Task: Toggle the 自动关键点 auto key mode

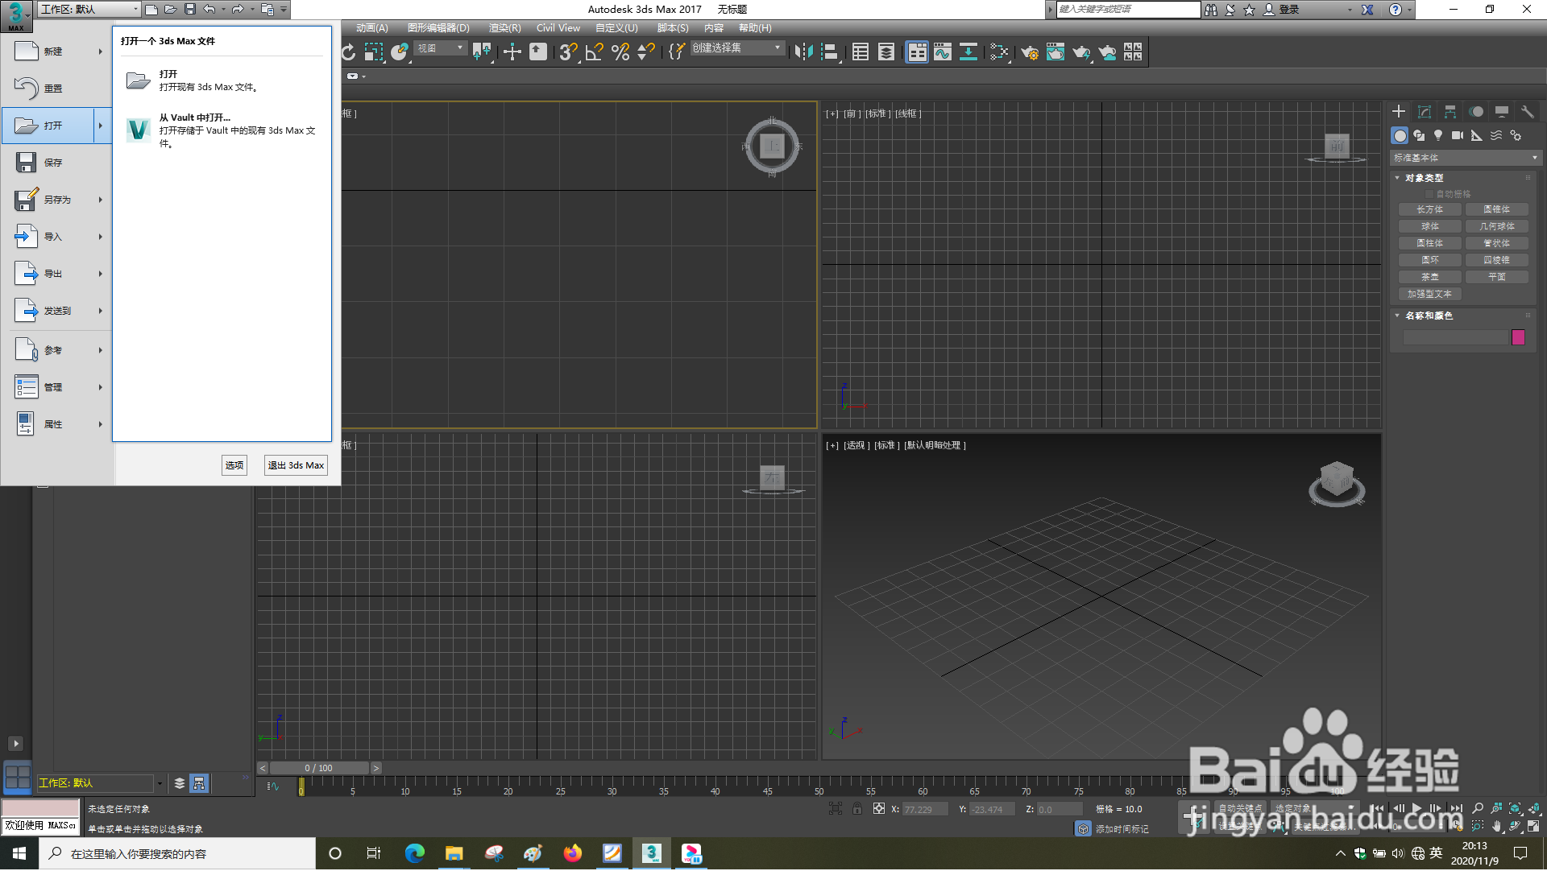Action: click(x=1241, y=808)
